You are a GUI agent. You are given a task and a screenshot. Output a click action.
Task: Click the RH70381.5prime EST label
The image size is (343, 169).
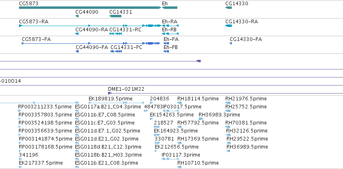tap(246, 123)
